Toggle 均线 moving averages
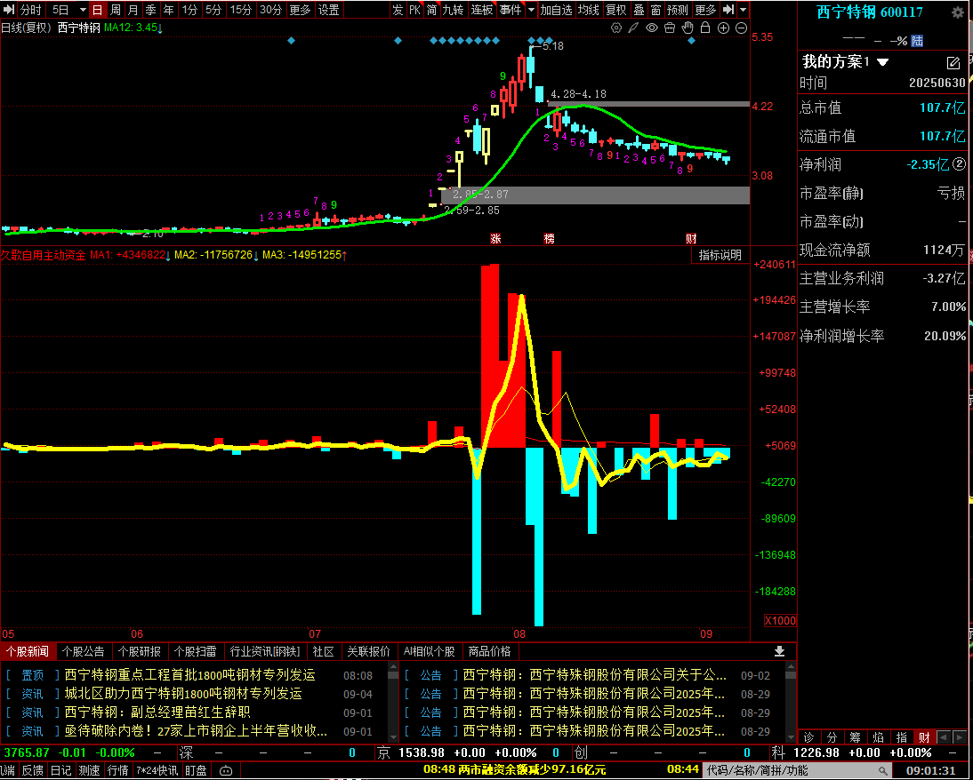Viewport: 973px width, 780px height. (x=588, y=10)
